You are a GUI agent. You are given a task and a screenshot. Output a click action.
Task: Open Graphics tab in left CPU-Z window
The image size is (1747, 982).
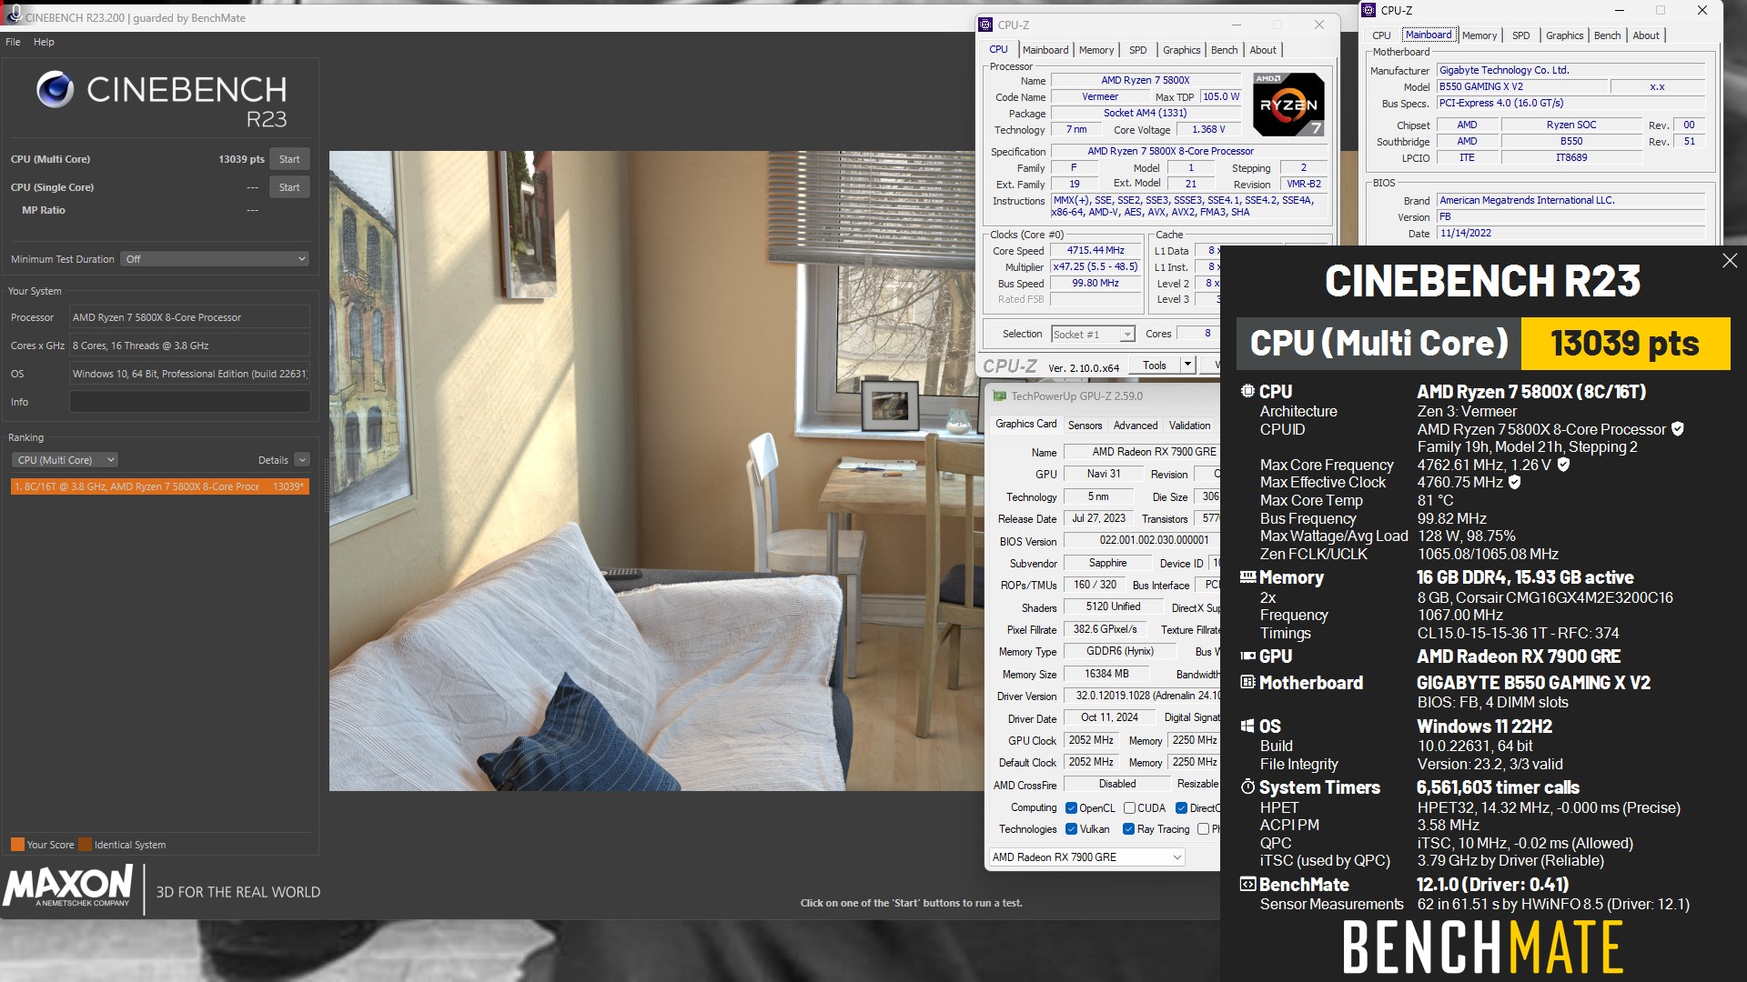pos(1181,50)
